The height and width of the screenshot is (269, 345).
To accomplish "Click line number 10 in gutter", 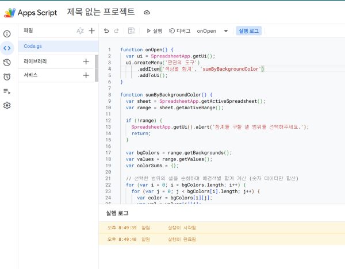I will (108, 107).
